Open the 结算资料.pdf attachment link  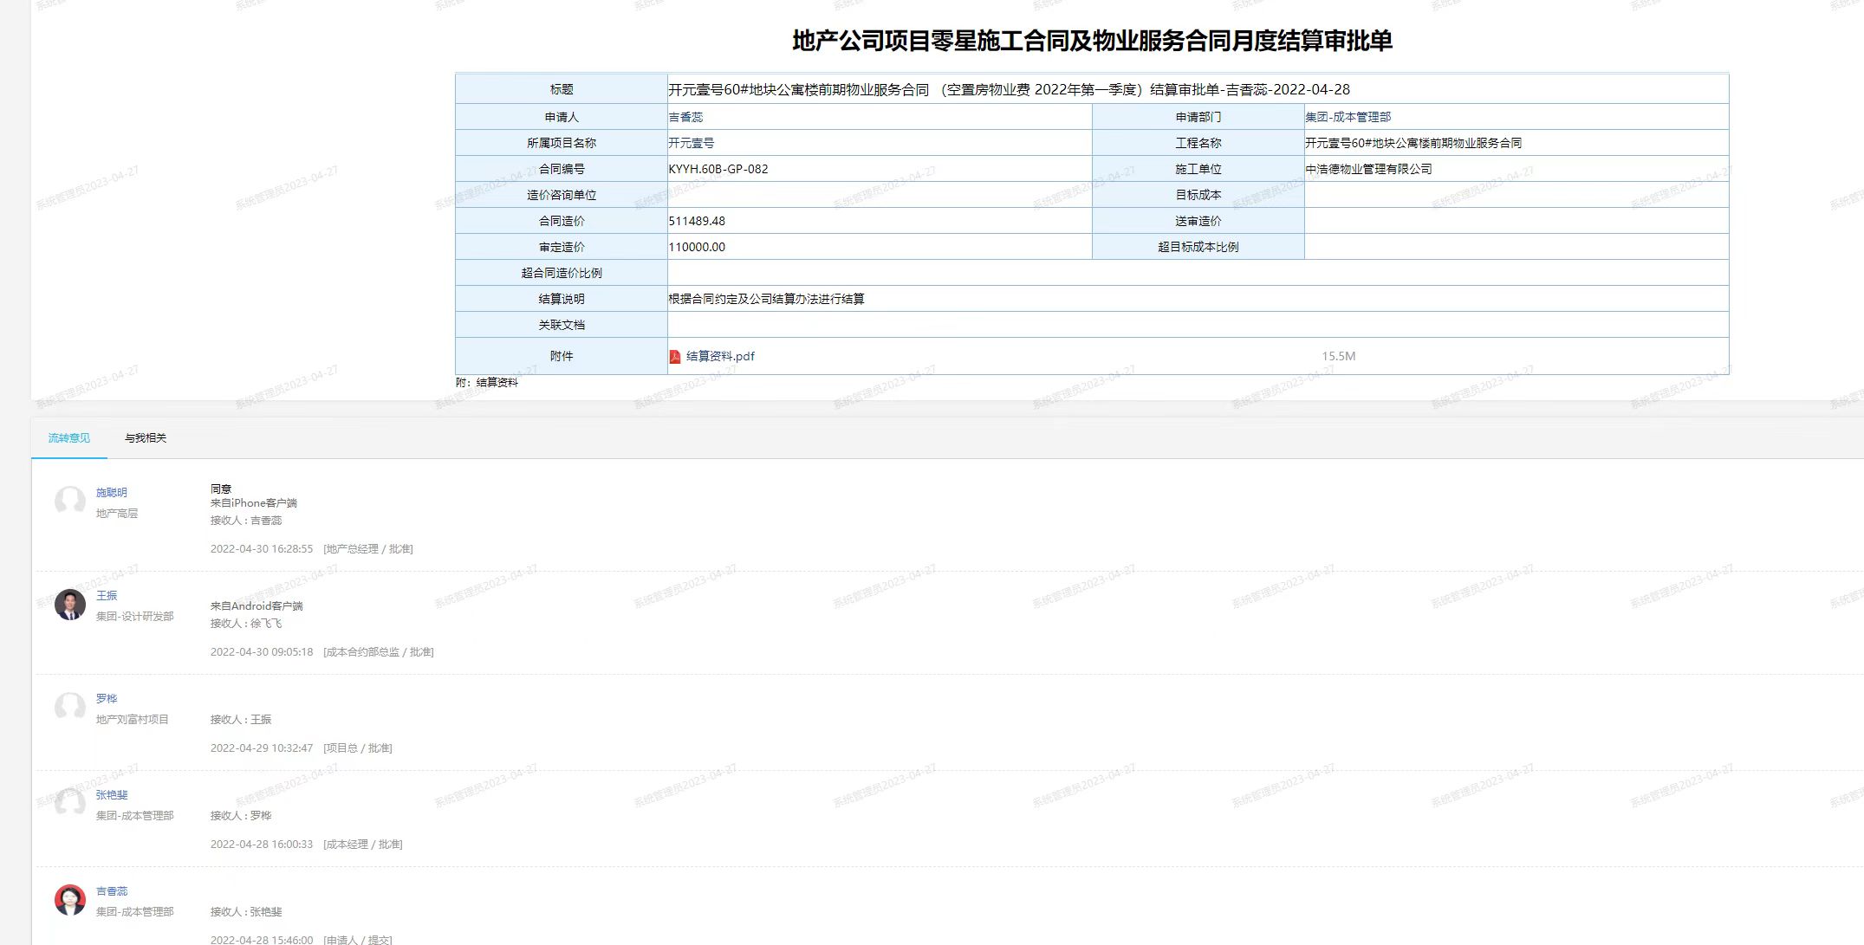pos(720,356)
